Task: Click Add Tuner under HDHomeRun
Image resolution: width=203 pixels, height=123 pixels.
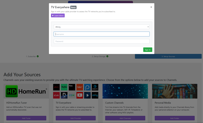Action: (26, 118)
